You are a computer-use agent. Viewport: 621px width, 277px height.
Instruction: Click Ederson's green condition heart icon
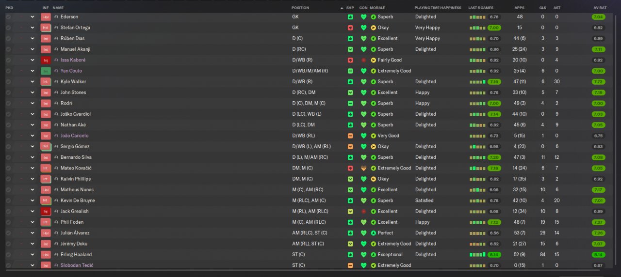click(363, 17)
